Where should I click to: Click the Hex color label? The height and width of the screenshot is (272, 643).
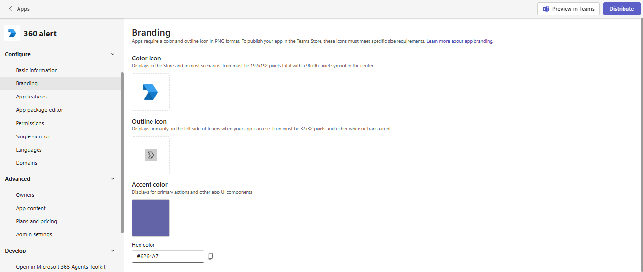pos(144,245)
